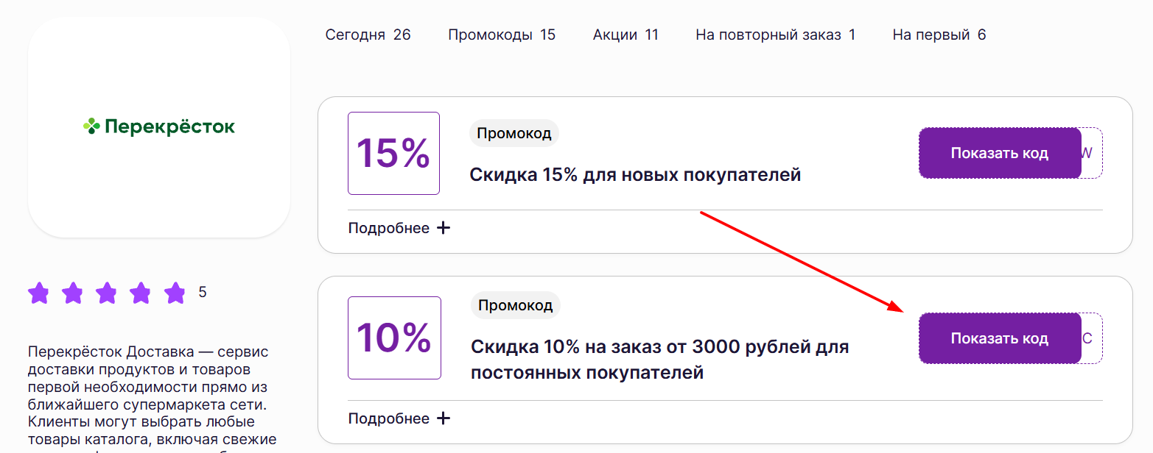
Task: Open the Акции tab
Action: tap(625, 34)
